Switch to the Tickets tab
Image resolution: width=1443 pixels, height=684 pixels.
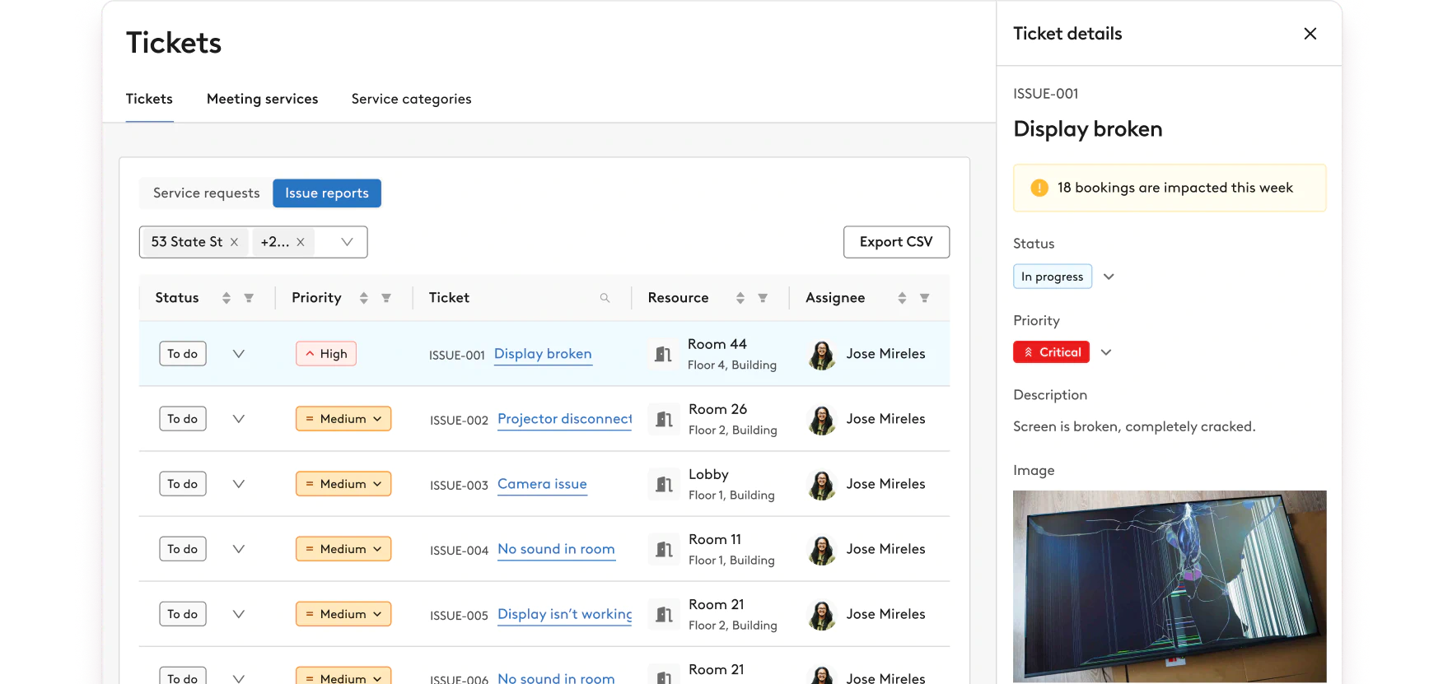(x=149, y=99)
